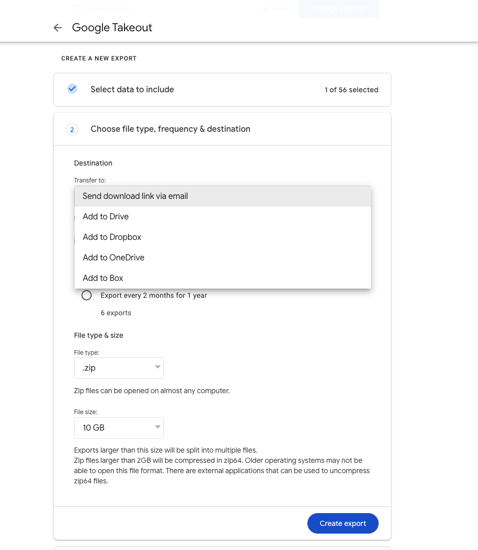Choose 'Add to Dropbox' destination
The image size is (478, 550).
pos(223,237)
